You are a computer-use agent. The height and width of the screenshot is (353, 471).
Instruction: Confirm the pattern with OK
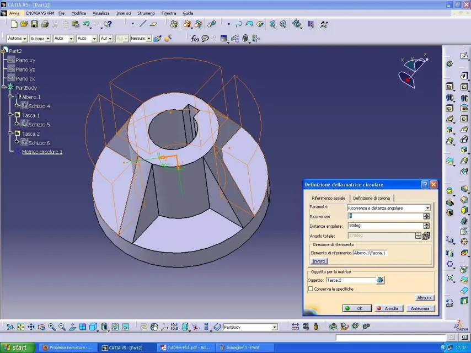pos(357,308)
